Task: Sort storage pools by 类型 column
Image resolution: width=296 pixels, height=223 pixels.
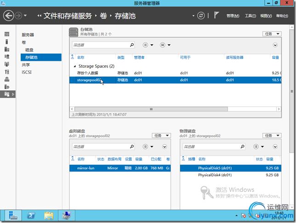Action: pyautogui.click(x=121, y=58)
